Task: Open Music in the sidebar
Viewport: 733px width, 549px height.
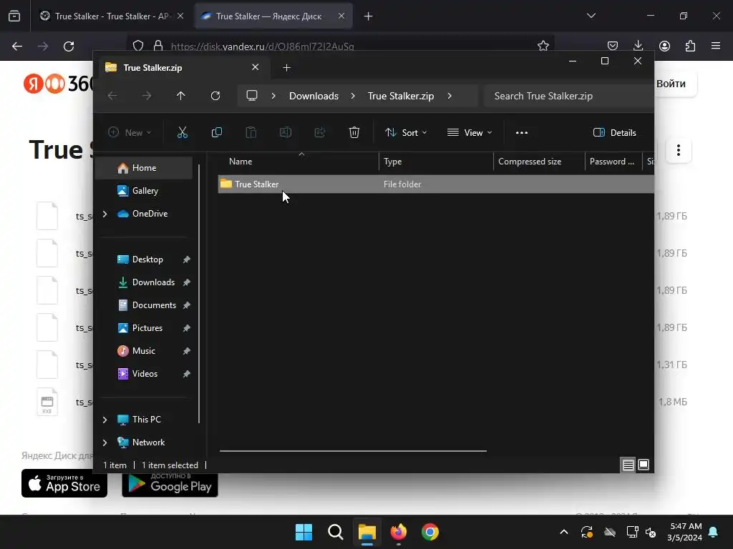Action: tap(143, 350)
